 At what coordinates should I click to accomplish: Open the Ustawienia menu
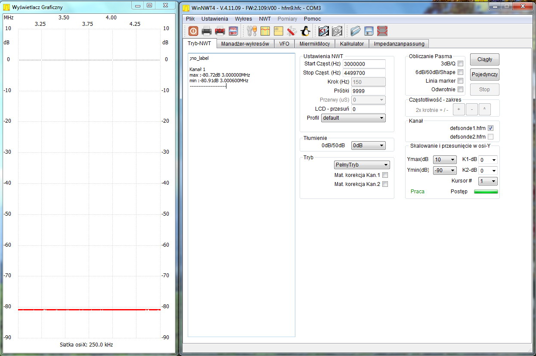(x=214, y=19)
